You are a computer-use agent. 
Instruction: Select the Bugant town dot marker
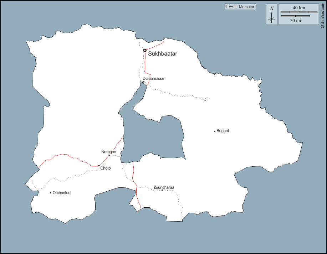coord(215,131)
